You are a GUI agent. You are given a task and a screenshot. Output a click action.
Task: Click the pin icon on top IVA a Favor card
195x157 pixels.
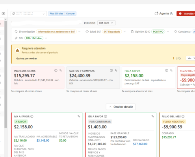[x=171, y=70]
